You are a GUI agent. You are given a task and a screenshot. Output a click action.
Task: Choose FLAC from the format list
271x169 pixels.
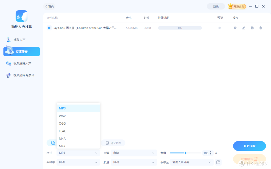[x=78, y=131]
